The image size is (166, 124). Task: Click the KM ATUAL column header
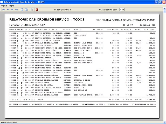click(98, 30)
